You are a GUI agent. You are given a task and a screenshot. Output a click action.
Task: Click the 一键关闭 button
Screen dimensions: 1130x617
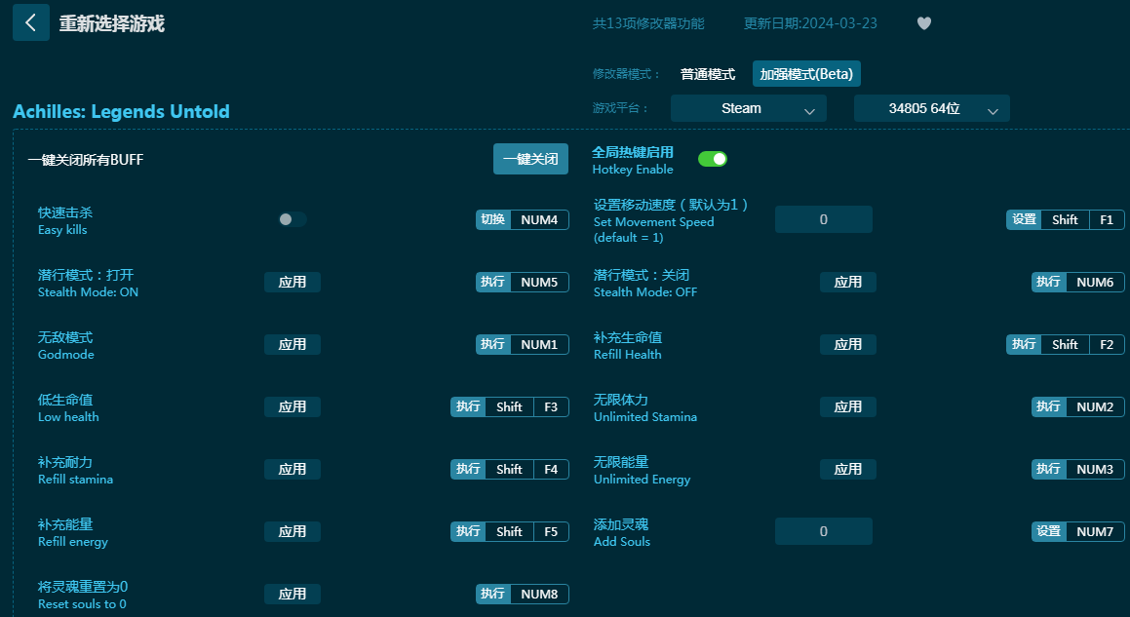click(530, 159)
